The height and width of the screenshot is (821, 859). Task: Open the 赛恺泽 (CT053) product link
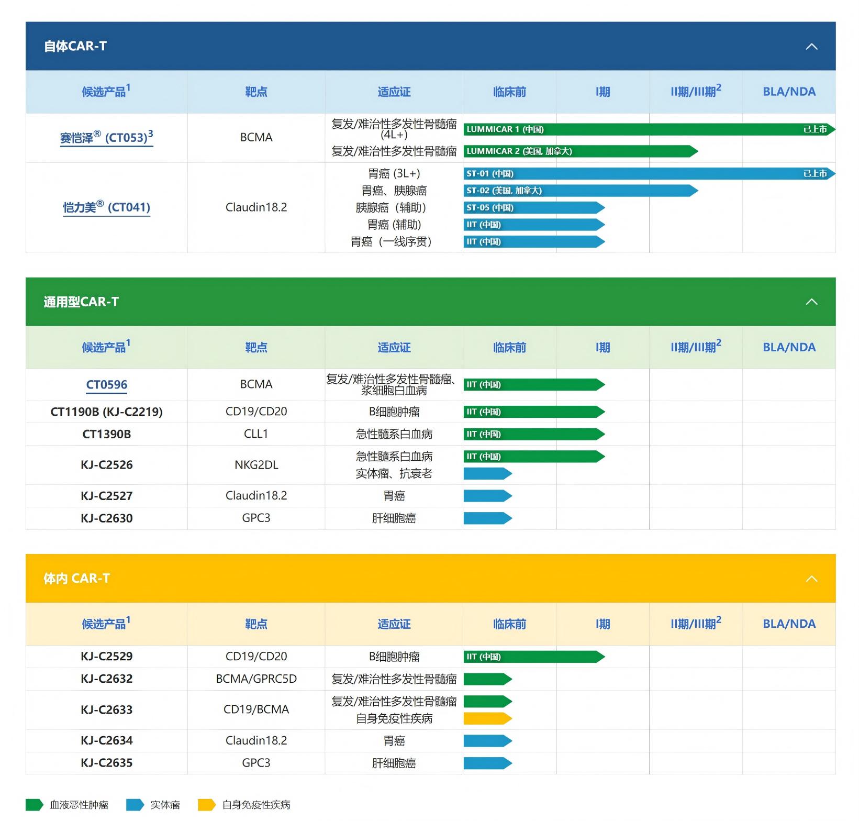click(x=107, y=137)
